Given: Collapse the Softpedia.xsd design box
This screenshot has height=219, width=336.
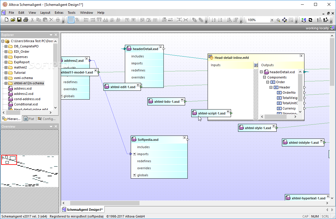Looking at the screenshot, I should click(x=185, y=138).
